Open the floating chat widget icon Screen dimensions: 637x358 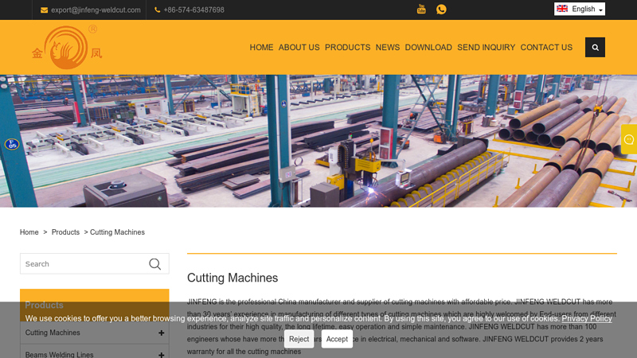tap(629, 140)
